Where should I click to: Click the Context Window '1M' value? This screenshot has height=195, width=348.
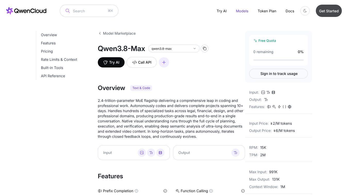(x=283, y=187)
